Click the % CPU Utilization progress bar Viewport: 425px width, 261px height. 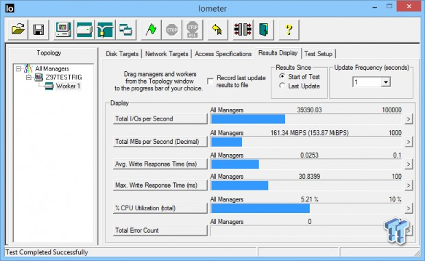point(306,208)
